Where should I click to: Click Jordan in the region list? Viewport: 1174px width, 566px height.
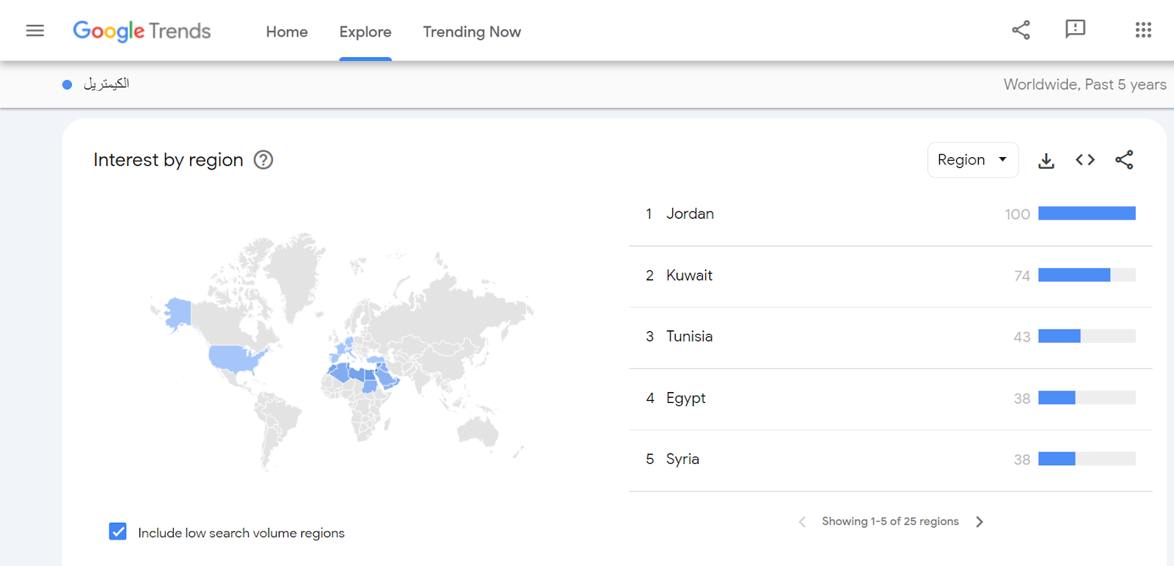tap(690, 214)
